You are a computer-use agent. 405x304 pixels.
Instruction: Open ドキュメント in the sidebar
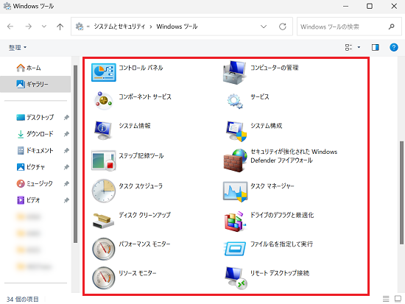tap(35, 150)
